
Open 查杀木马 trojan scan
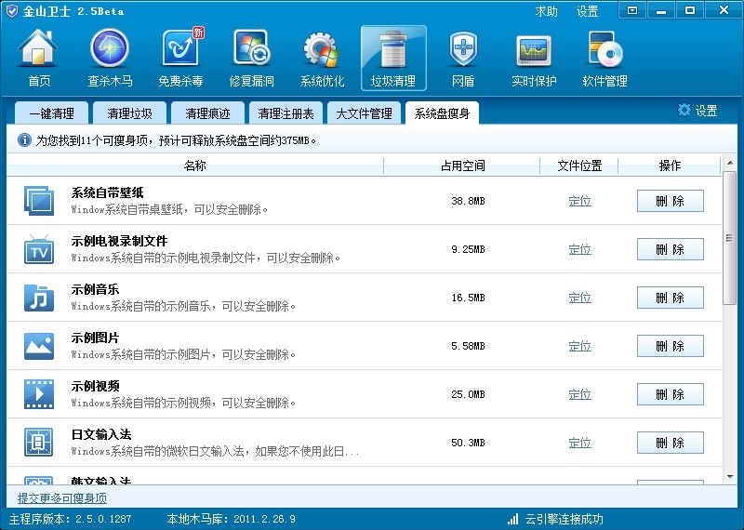click(110, 59)
